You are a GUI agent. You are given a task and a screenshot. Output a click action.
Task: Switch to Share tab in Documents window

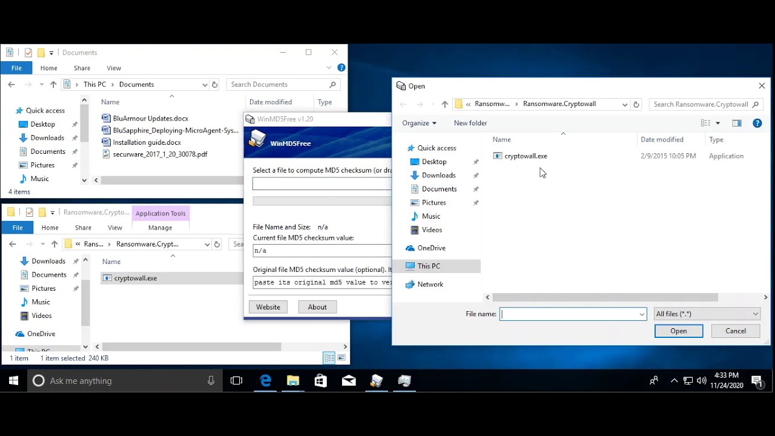coord(82,68)
